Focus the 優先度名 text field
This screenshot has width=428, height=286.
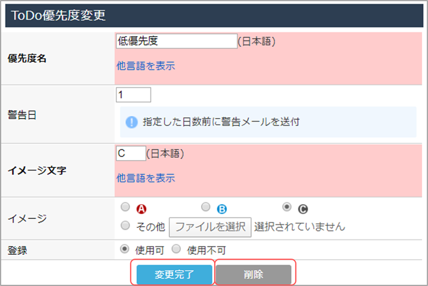coord(177,41)
